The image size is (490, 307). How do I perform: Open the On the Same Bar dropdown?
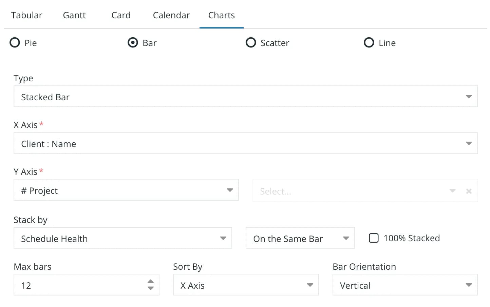tap(300, 238)
